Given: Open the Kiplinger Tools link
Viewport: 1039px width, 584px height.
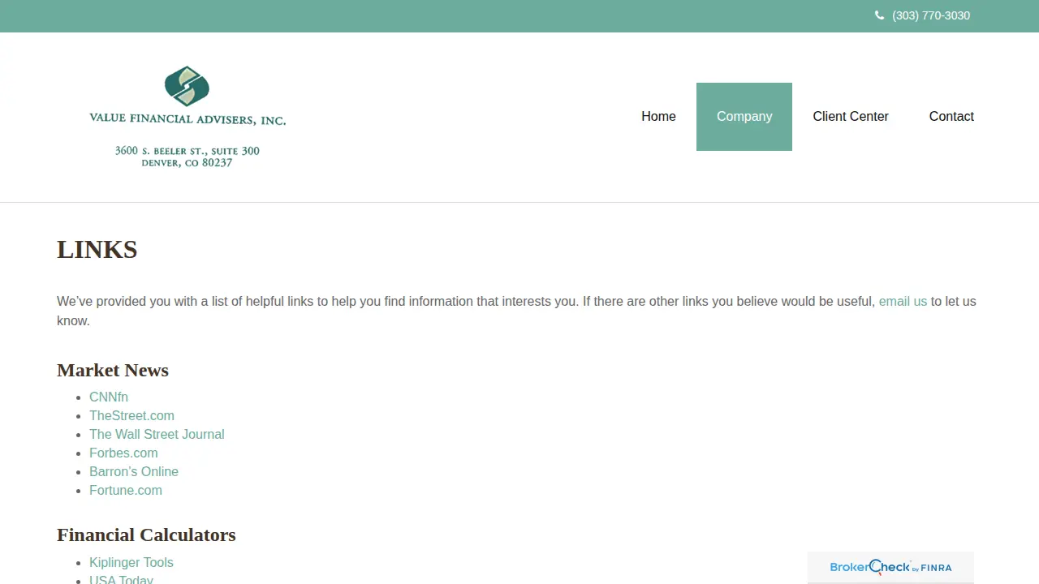Looking at the screenshot, I should point(131,562).
